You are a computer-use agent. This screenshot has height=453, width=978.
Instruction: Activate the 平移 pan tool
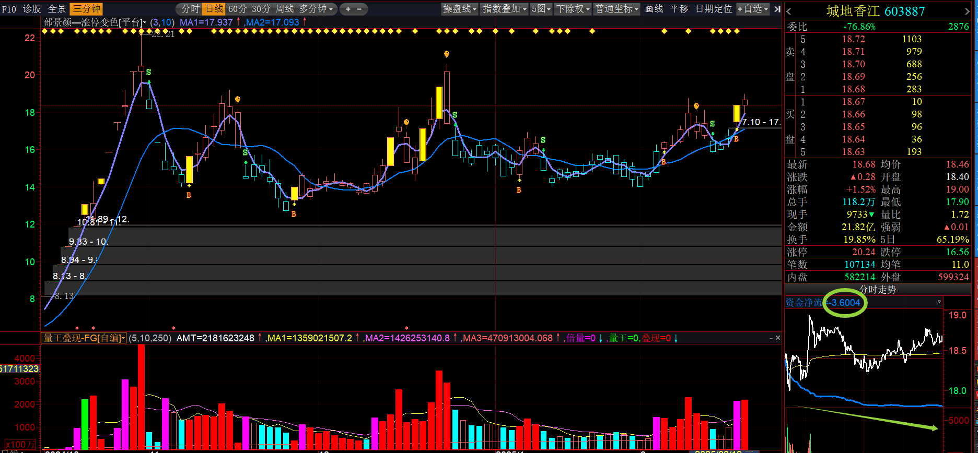click(x=679, y=9)
